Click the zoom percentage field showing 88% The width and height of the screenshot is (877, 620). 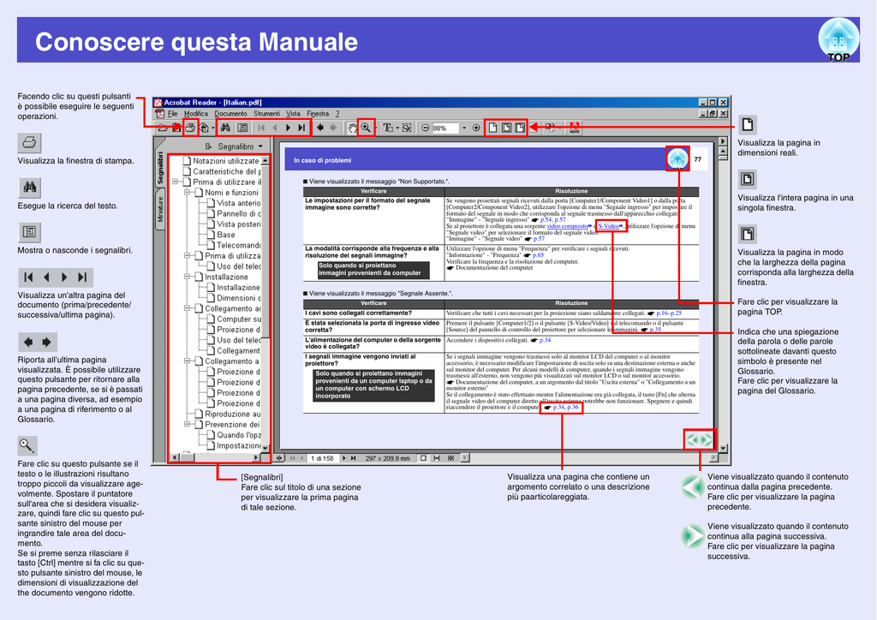coord(445,128)
